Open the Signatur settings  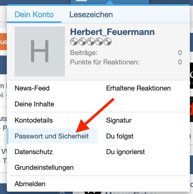[x=119, y=120]
